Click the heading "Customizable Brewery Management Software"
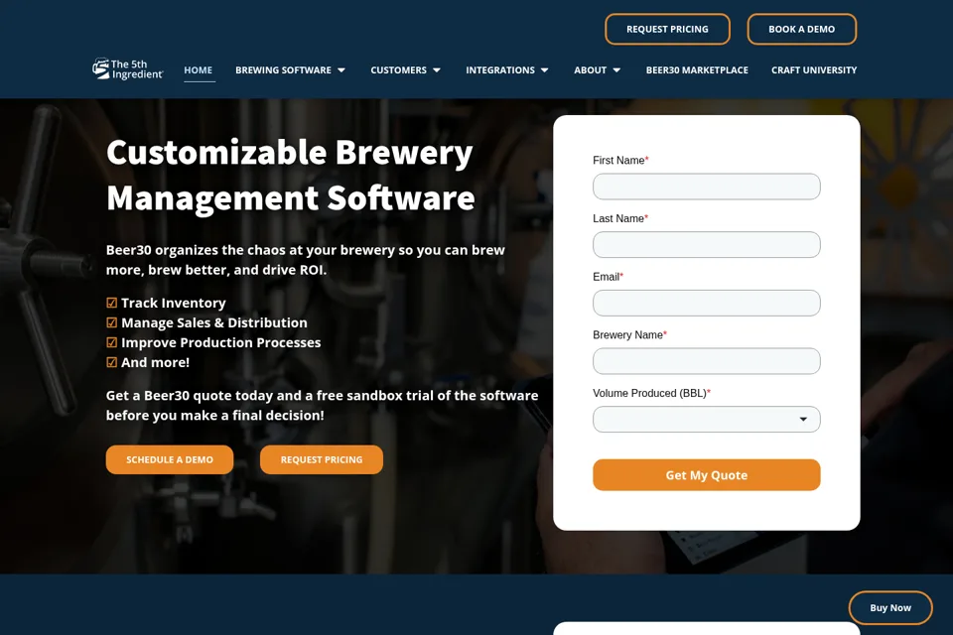 click(x=291, y=175)
